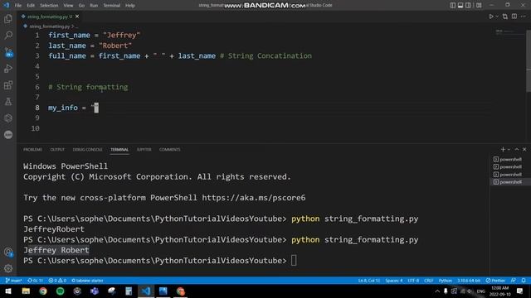Viewport: 531px width, 298px height.
Task: Toggle secondary side bar layout icon
Action: pyautogui.click(x=468, y=6)
